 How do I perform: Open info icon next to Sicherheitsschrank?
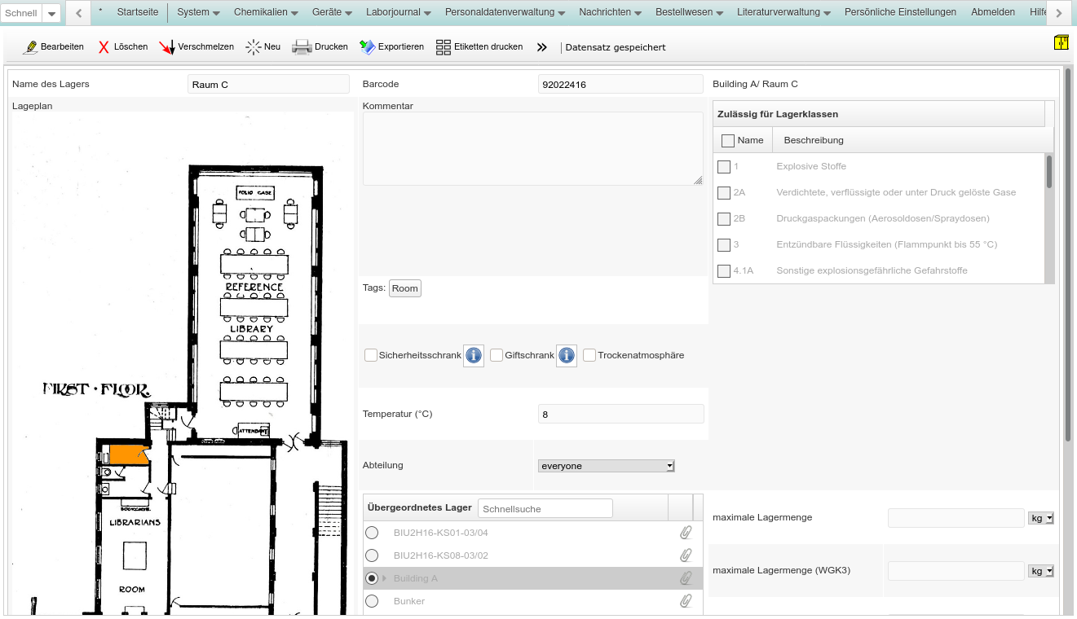point(474,355)
